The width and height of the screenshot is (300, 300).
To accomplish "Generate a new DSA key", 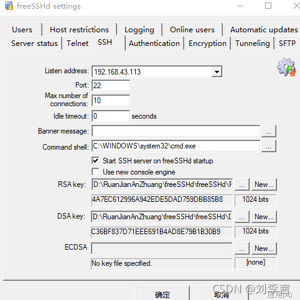I will 264,217.
